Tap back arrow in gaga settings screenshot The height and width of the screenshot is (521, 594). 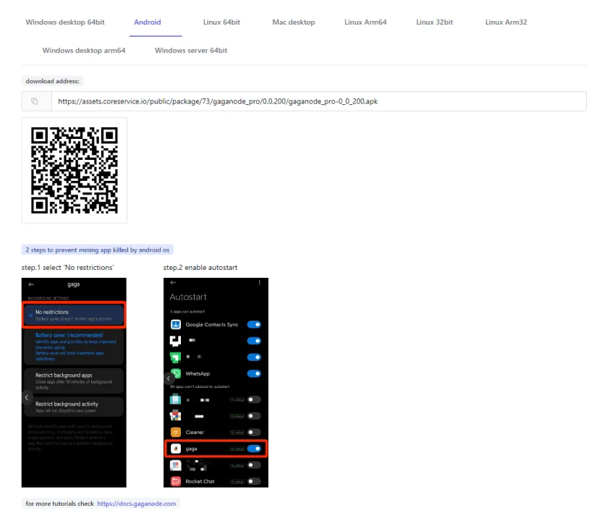[31, 284]
